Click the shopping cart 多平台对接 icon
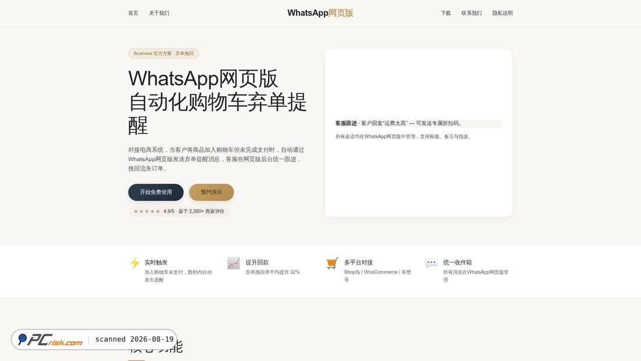 (x=332, y=263)
